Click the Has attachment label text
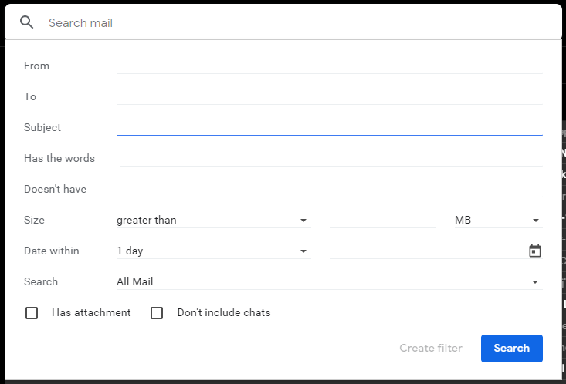Image resolution: width=566 pixels, height=384 pixels. click(91, 312)
